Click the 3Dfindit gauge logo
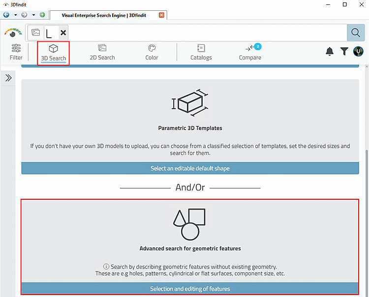 pyautogui.click(x=13, y=32)
